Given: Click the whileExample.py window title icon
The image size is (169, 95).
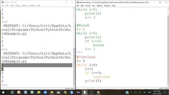Looking at the screenshot, I should pyautogui.click(x=77, y=2).
